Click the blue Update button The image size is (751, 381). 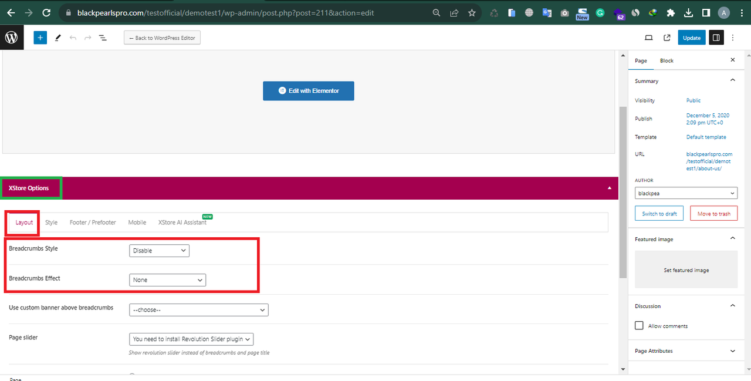[692, 38]
